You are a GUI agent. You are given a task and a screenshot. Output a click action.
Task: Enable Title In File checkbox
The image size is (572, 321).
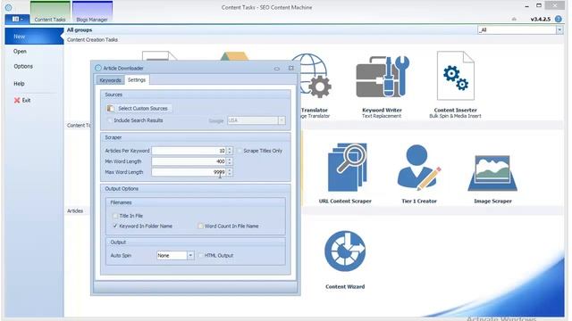click(x=115, y=216)
